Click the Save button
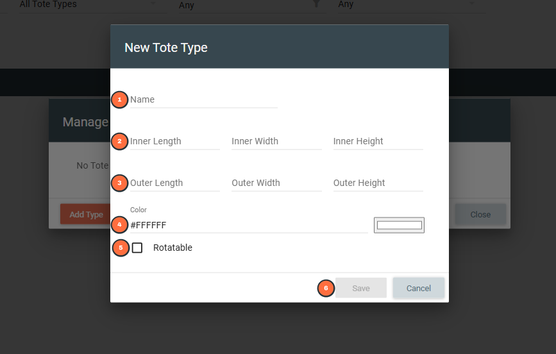Viewport: 556px width, 354px height. click(361, 288)
